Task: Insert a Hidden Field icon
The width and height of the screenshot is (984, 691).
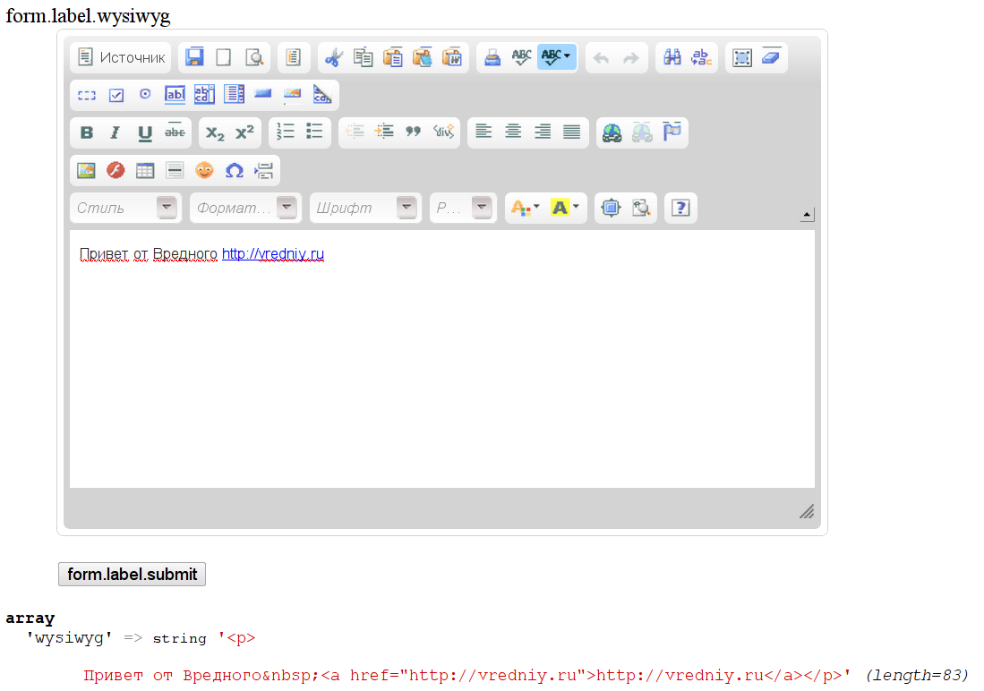Action: click(322, 95)
